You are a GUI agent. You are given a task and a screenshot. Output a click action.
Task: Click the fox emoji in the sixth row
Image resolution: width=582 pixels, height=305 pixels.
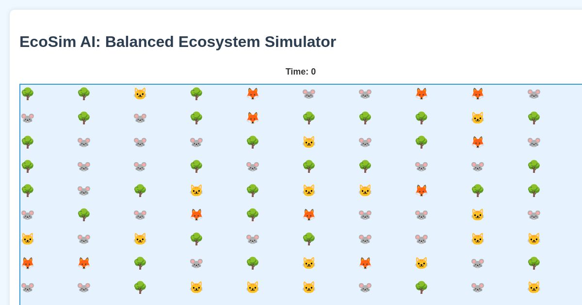(x=196, y=214)
